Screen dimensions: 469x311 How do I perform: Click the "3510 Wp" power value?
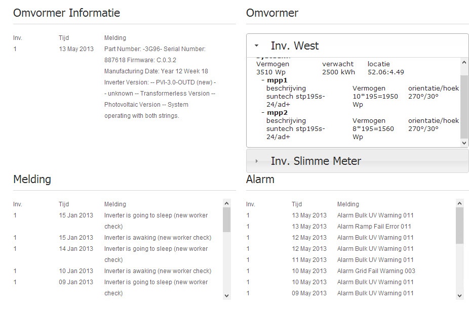tap(271, 72)
